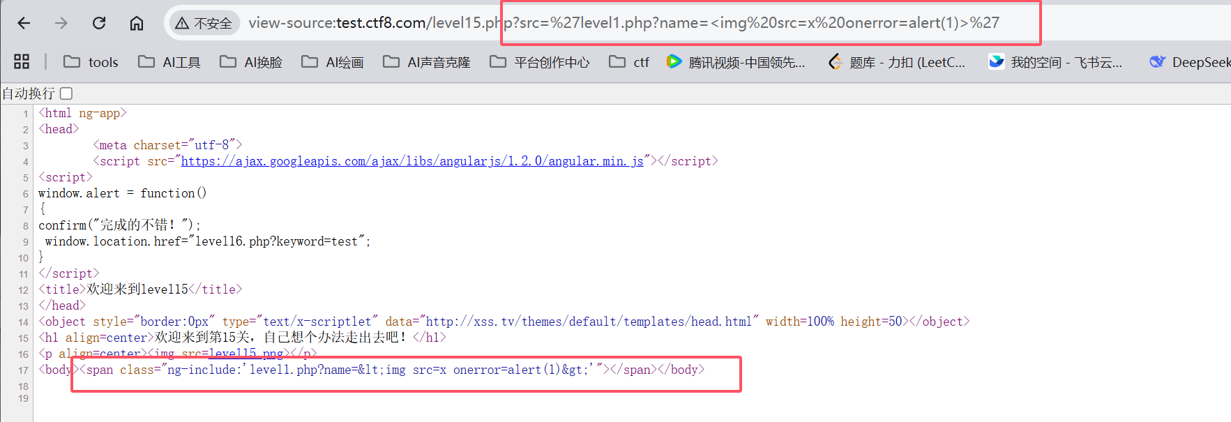Click the browser forward arrow
Screen dimensions: 1231x422
61,23
